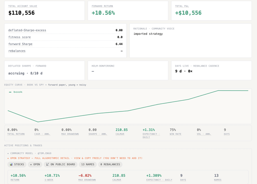
Task: Click the 13 NAMES chip
Action: pyautogui.click(x=88, y=164)
